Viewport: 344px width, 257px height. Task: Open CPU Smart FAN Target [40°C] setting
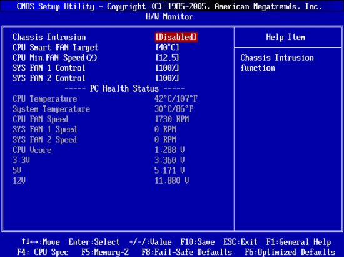168,47
